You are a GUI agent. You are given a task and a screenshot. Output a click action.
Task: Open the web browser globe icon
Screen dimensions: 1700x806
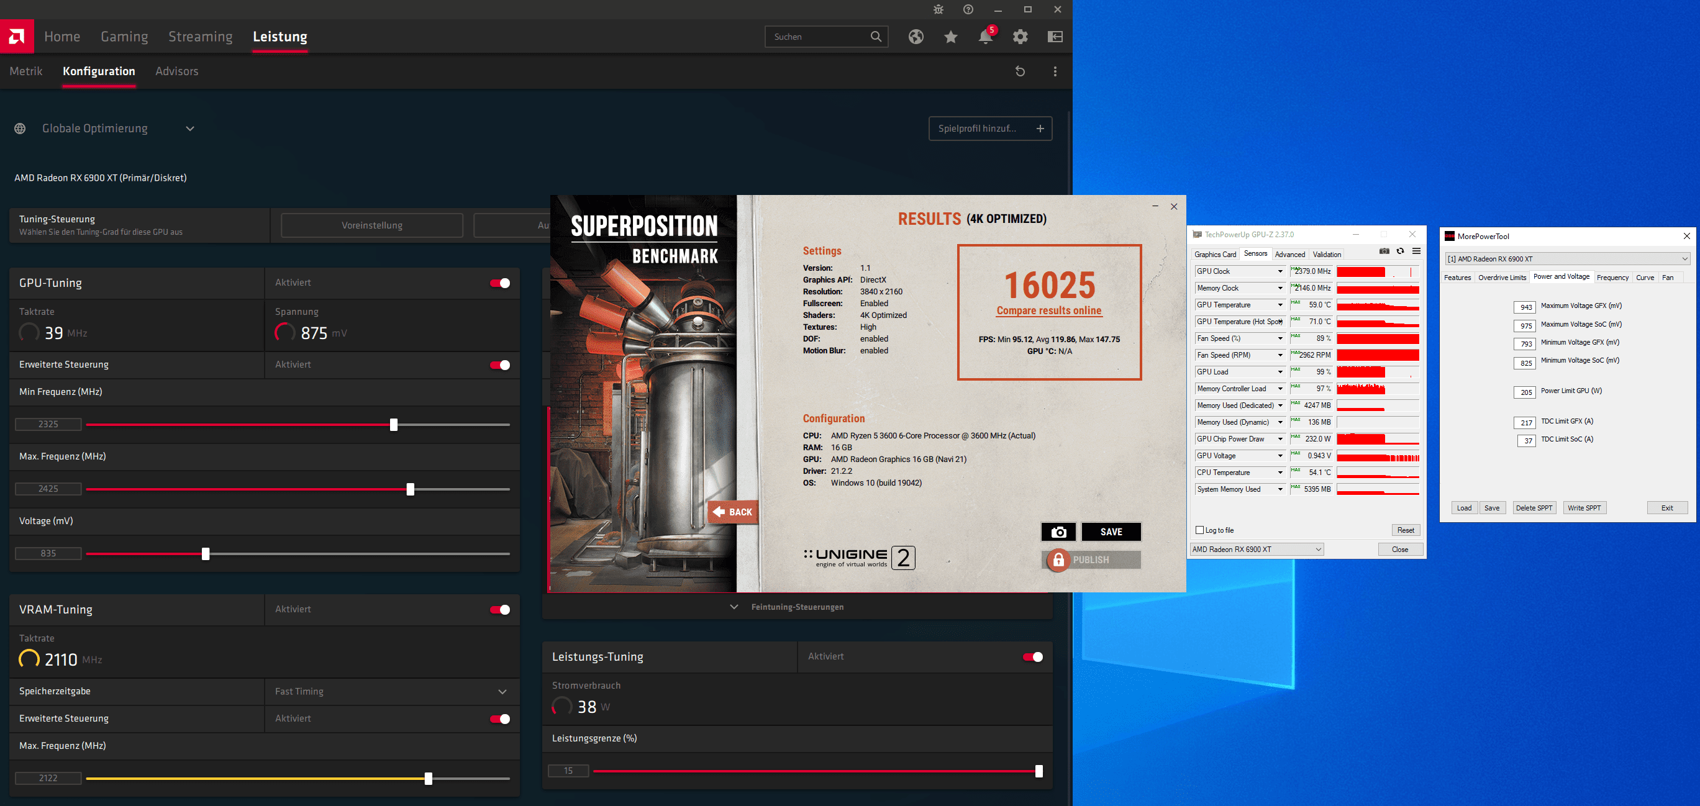[x=916, y=37]
